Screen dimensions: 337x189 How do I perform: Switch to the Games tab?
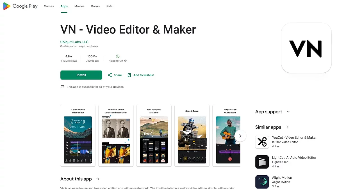tap(49, 6)
